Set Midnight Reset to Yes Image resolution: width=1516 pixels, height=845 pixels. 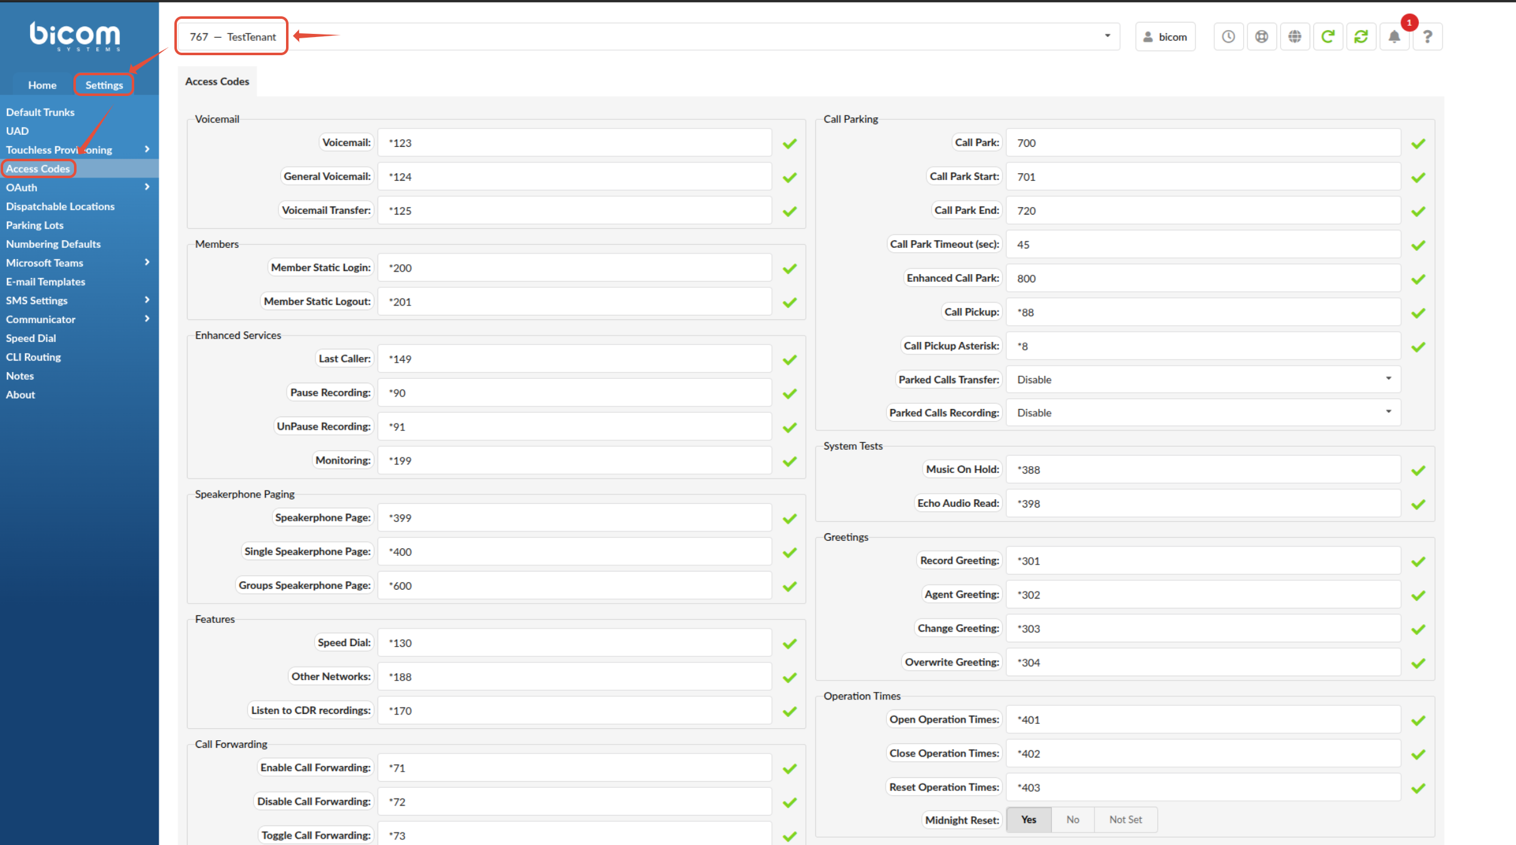pos(1029,819)
